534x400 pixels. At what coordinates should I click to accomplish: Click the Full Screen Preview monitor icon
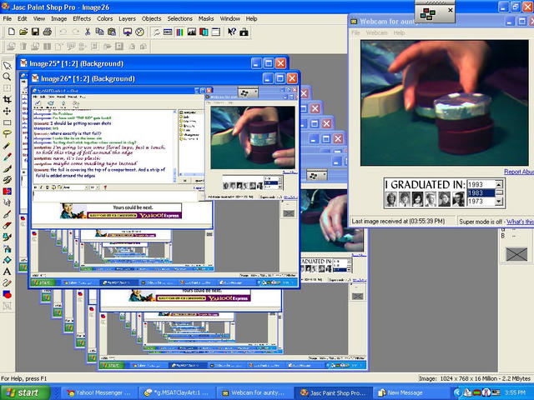coord(128,32)
